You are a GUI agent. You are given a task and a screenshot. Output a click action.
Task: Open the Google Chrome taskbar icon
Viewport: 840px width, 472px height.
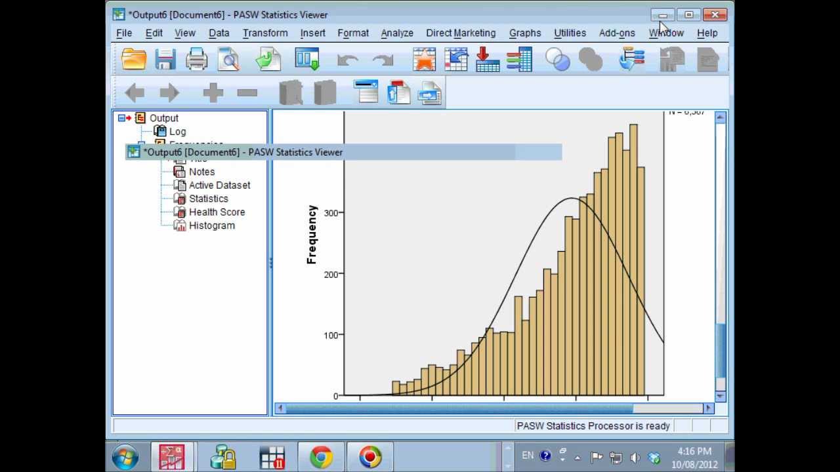(x=321, y=457)
